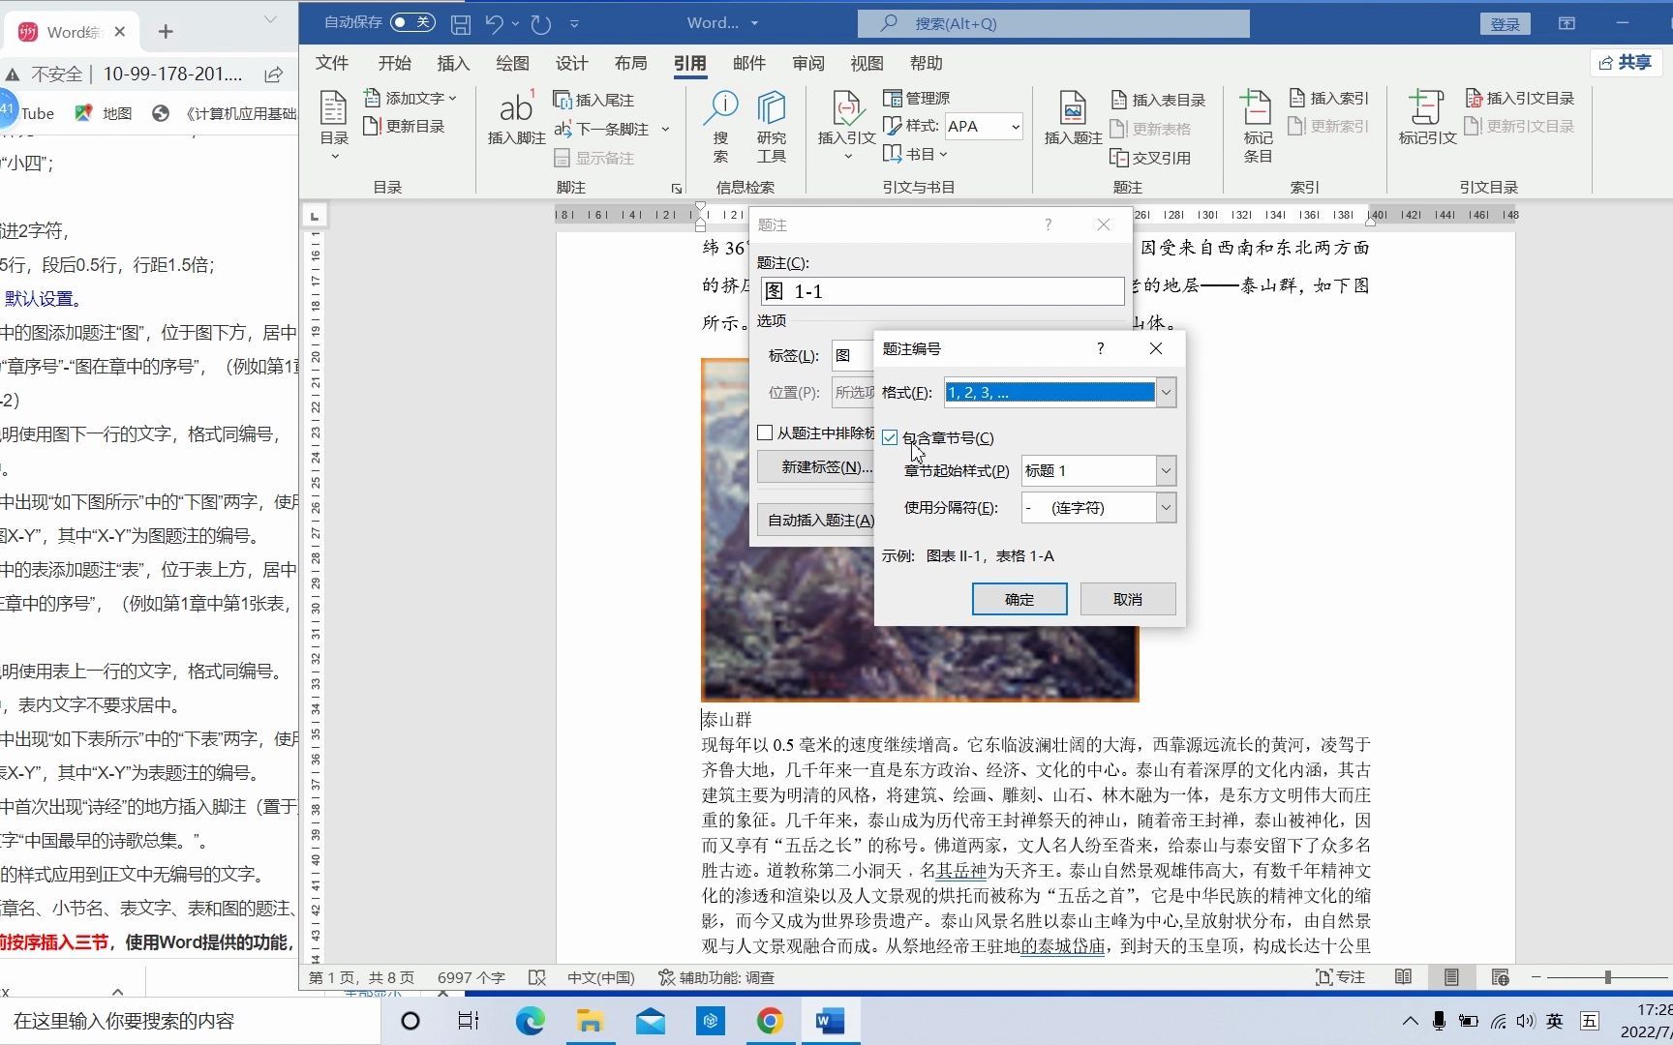Open the 文件 menu tab
Screen dimensions: 1673x1045
tap(332, 63)
